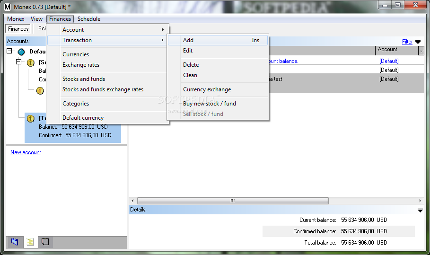This screenshot has width=430, height=255.
Task: Open the Schedule menu
Action: pyautogui.click(x=89, y=19)
